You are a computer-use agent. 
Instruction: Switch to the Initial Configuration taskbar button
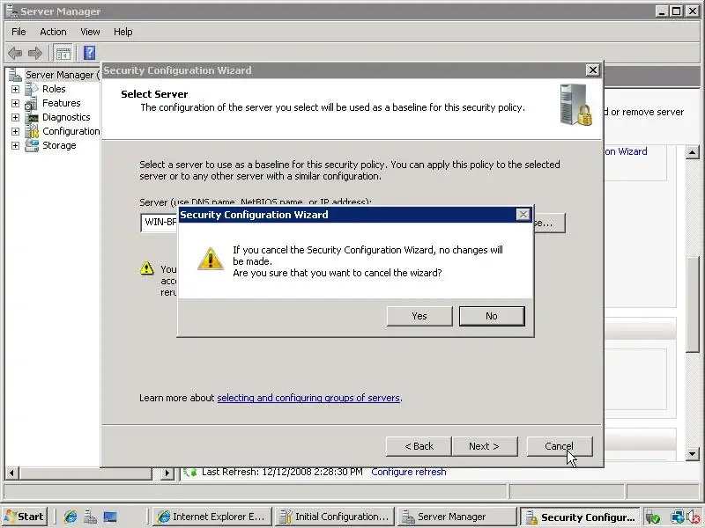335,517
